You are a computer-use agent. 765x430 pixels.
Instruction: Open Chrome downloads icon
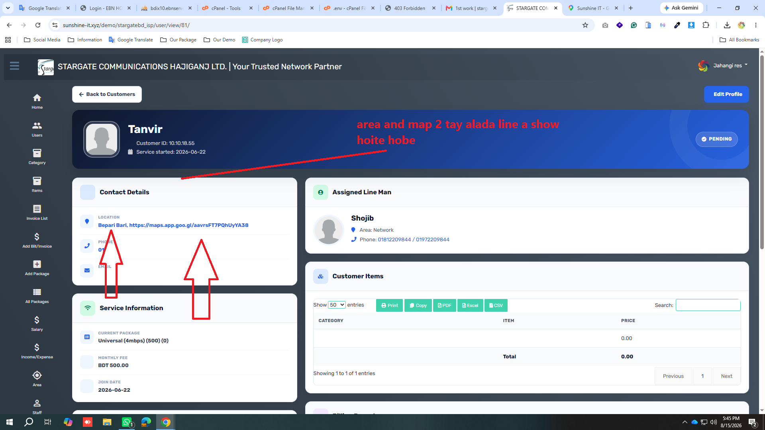point(727,25)
